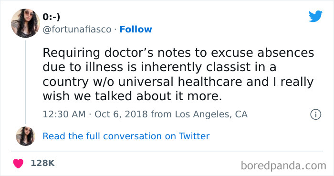Read the full conversation on Twitter
The width and height of the screenshot is (334, 176).
pyautogui.click(x=126, y=136)
